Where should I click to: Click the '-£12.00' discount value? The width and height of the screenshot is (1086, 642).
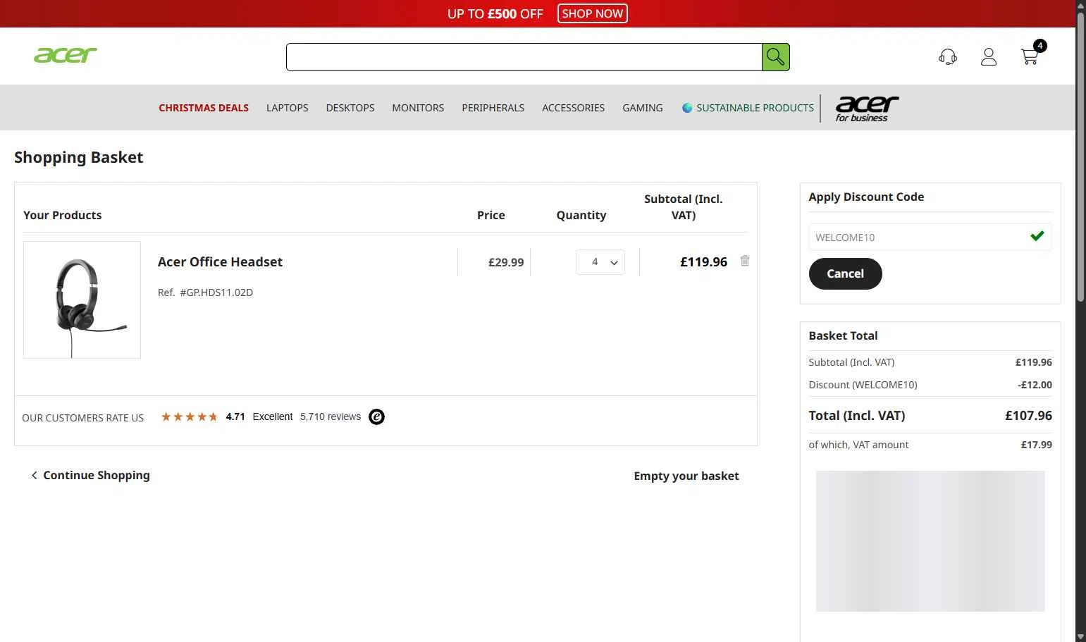[1035, 385]
